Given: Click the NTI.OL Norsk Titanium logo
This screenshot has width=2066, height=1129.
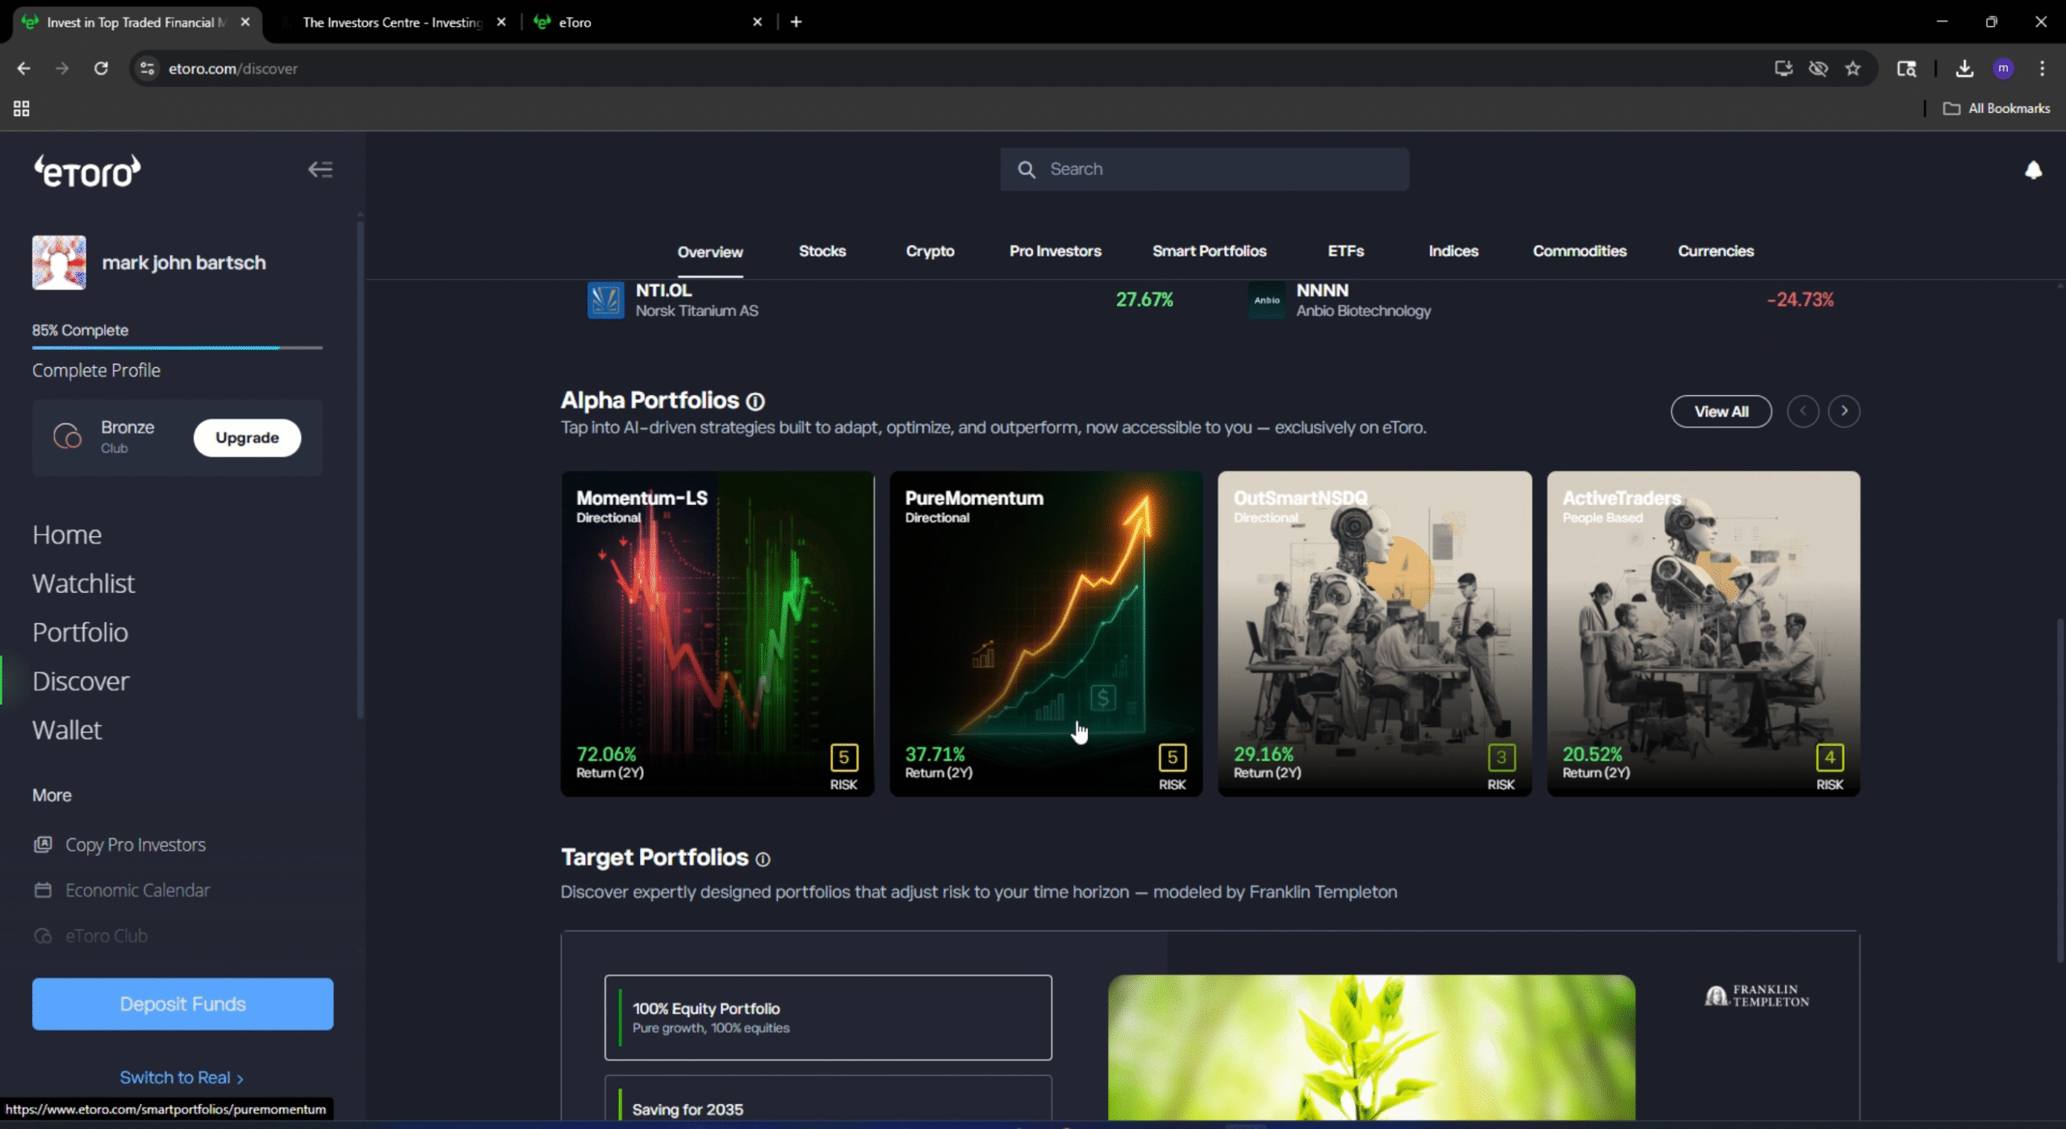Looking at the screenshot, I should [x=605, y=300].
